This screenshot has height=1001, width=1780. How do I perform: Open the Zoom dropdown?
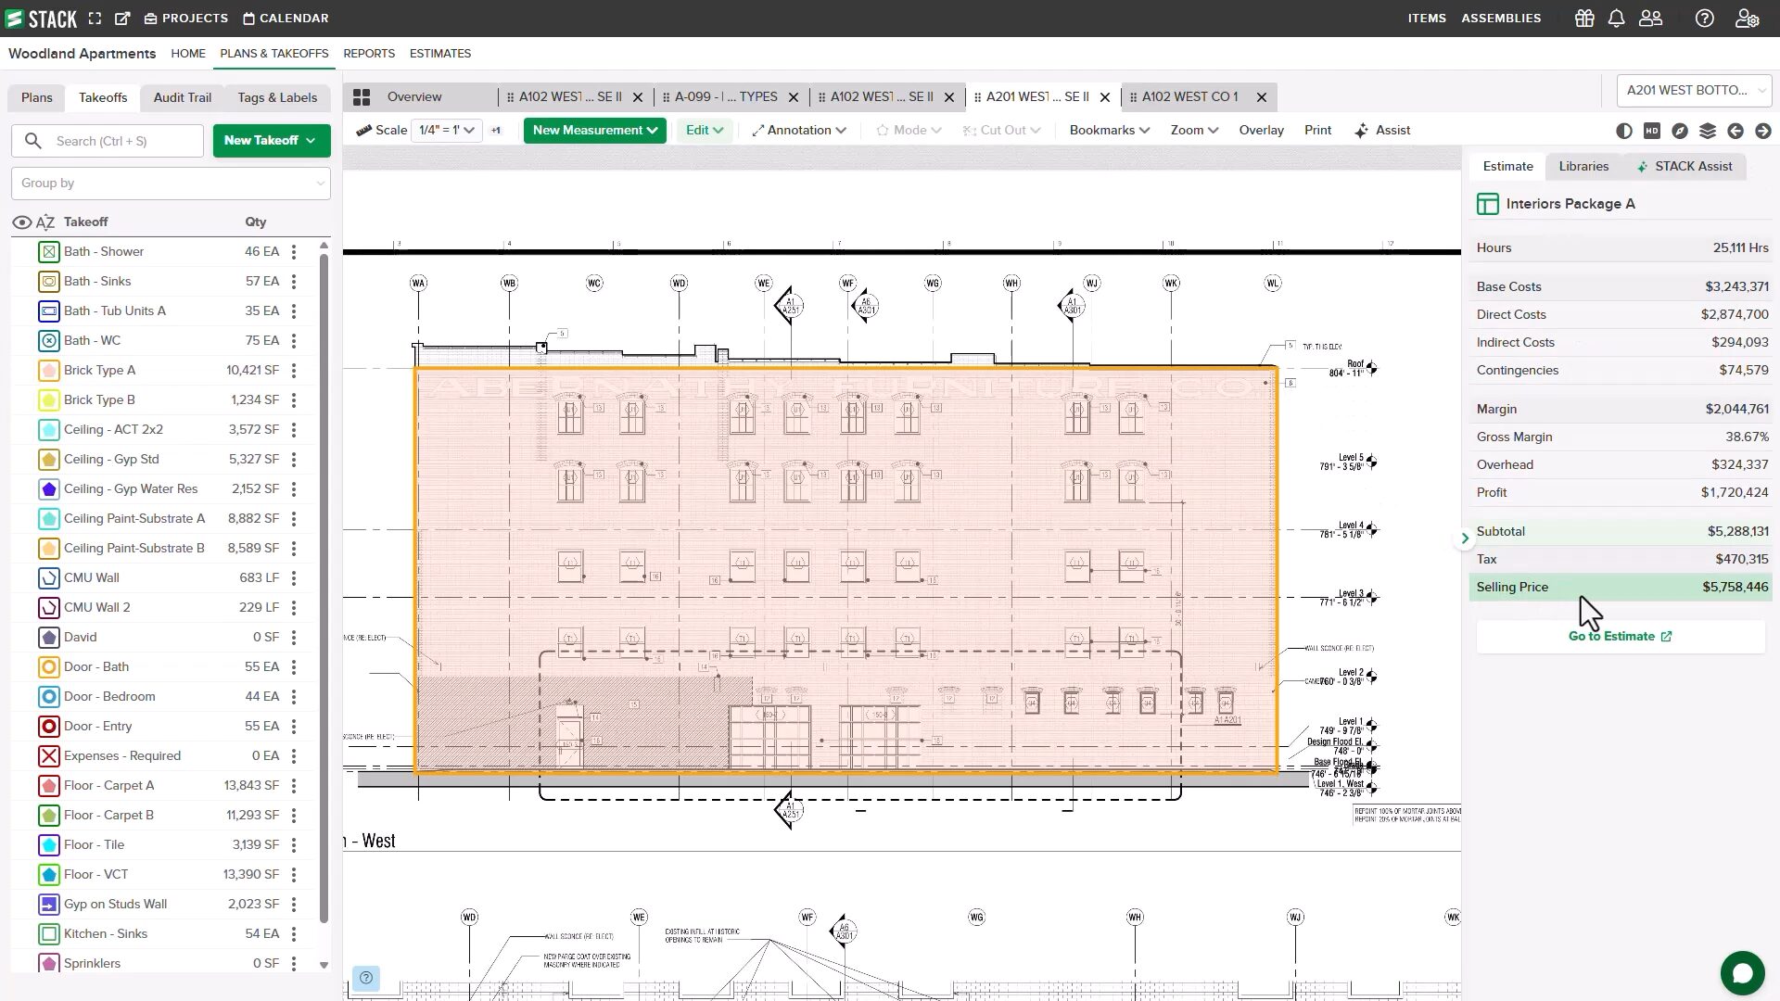click(1194, 131)
